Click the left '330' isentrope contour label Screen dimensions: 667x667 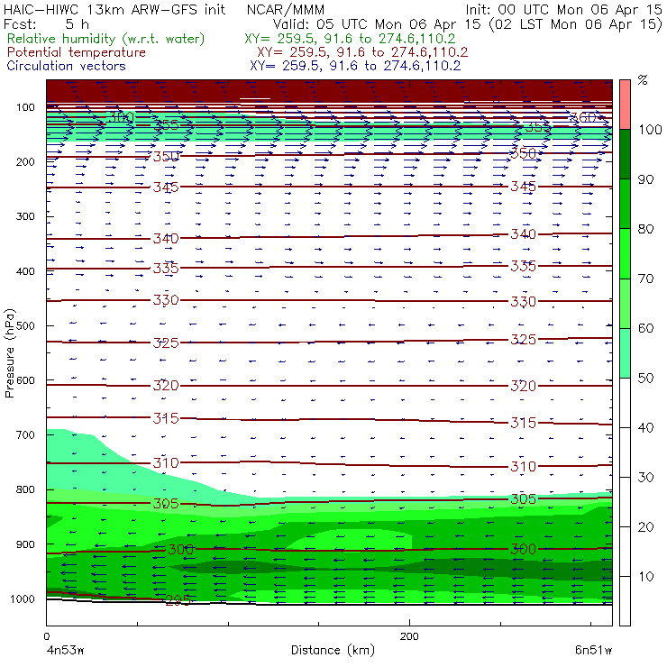(x=166, y=300)
